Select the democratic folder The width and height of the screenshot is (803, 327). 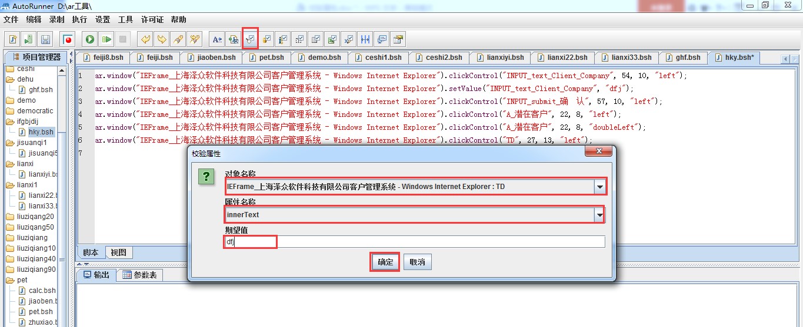(29, 111)
